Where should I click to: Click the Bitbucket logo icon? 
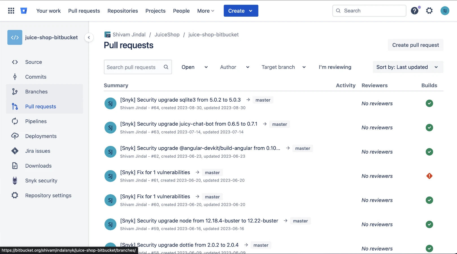(x=24, y=11)
